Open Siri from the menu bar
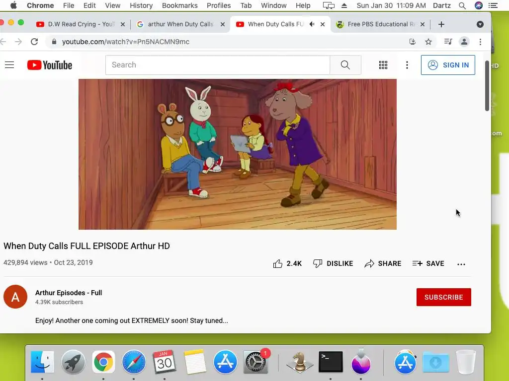This screenshot has width=509, height=381. [x=479, y=5]
